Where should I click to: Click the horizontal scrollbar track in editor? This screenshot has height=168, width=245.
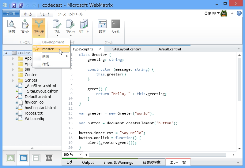[157, 155]
